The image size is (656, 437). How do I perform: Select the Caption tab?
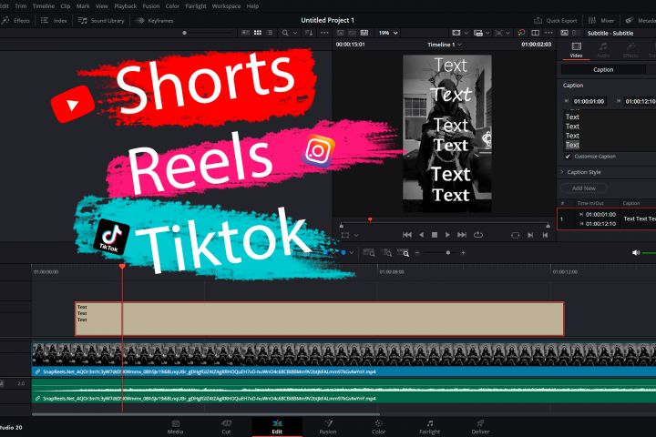(603, 70)
